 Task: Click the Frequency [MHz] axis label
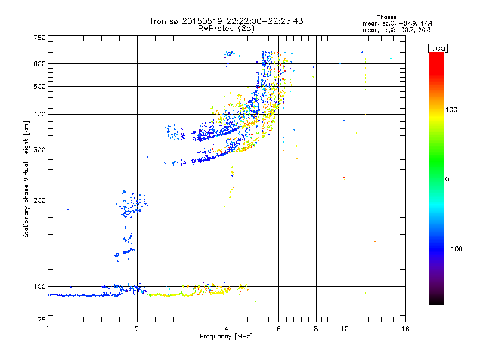tap(226, 337)
